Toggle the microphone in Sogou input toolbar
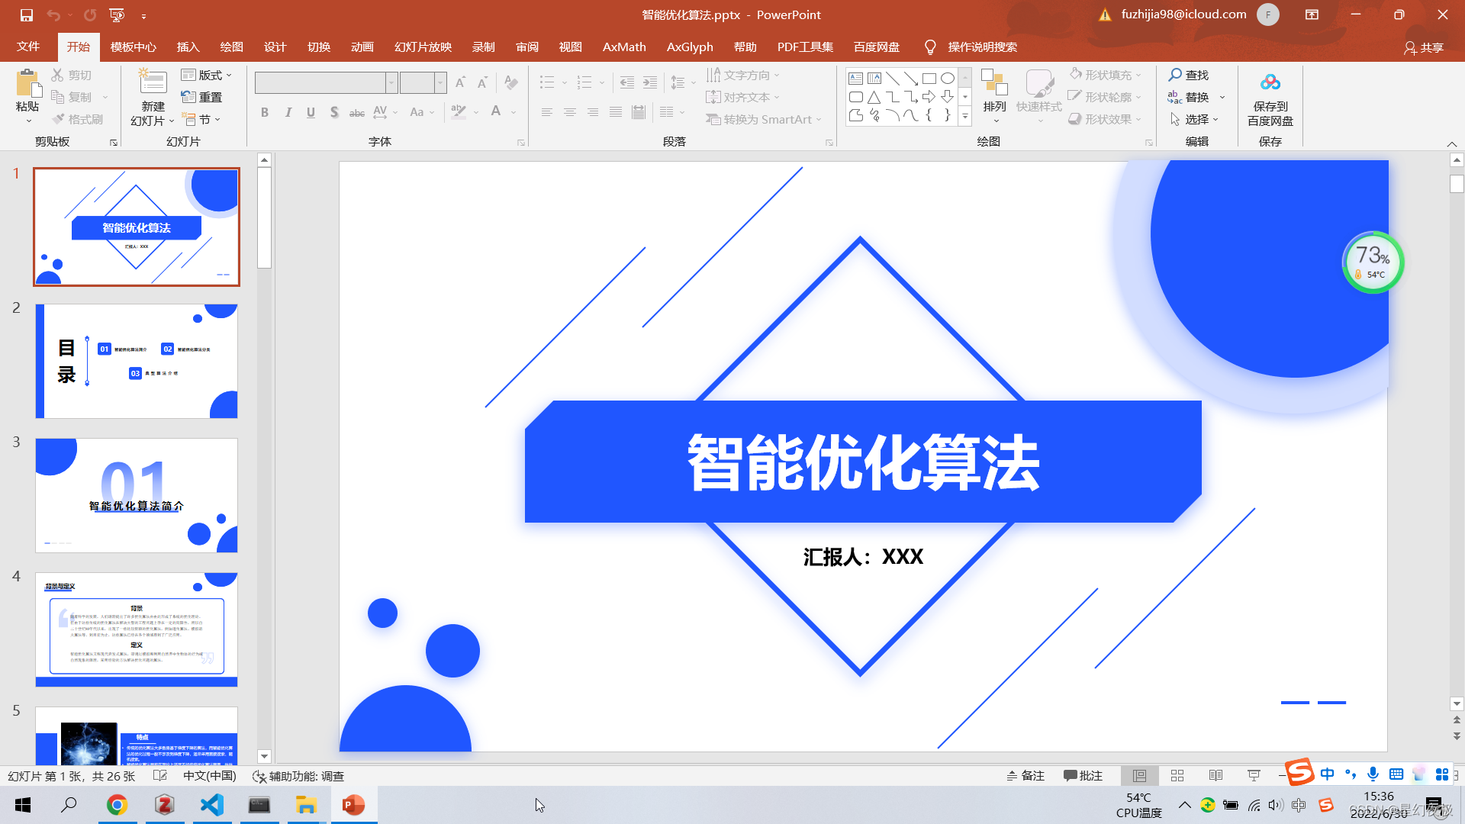The height and width of the screenshot is (824, 1465). click(1373, 774)
